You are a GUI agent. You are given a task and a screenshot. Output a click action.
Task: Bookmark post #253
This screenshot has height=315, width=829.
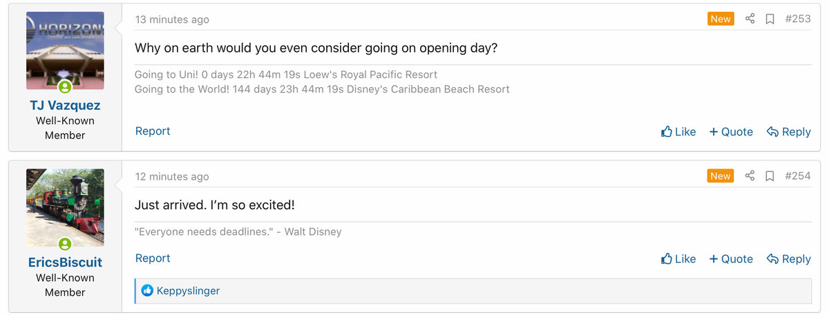click(x=770, y=19)
